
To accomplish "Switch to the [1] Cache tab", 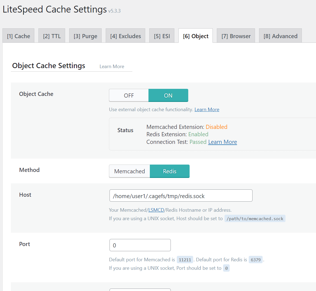I will [x=18, y=36].
